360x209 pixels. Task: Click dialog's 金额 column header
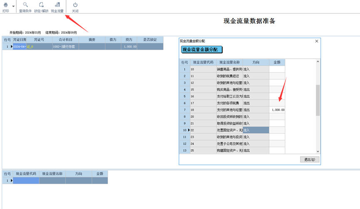pos(277,62)
